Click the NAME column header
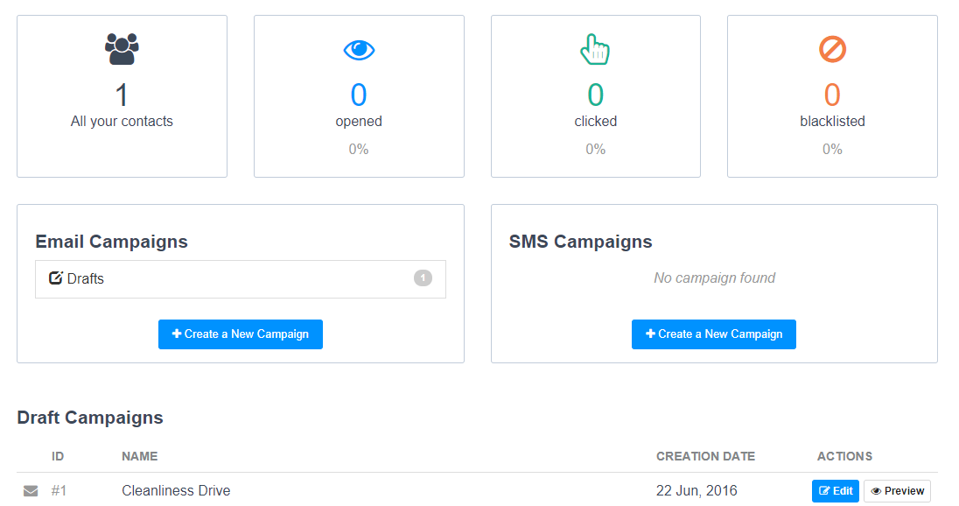 point(140,456)
